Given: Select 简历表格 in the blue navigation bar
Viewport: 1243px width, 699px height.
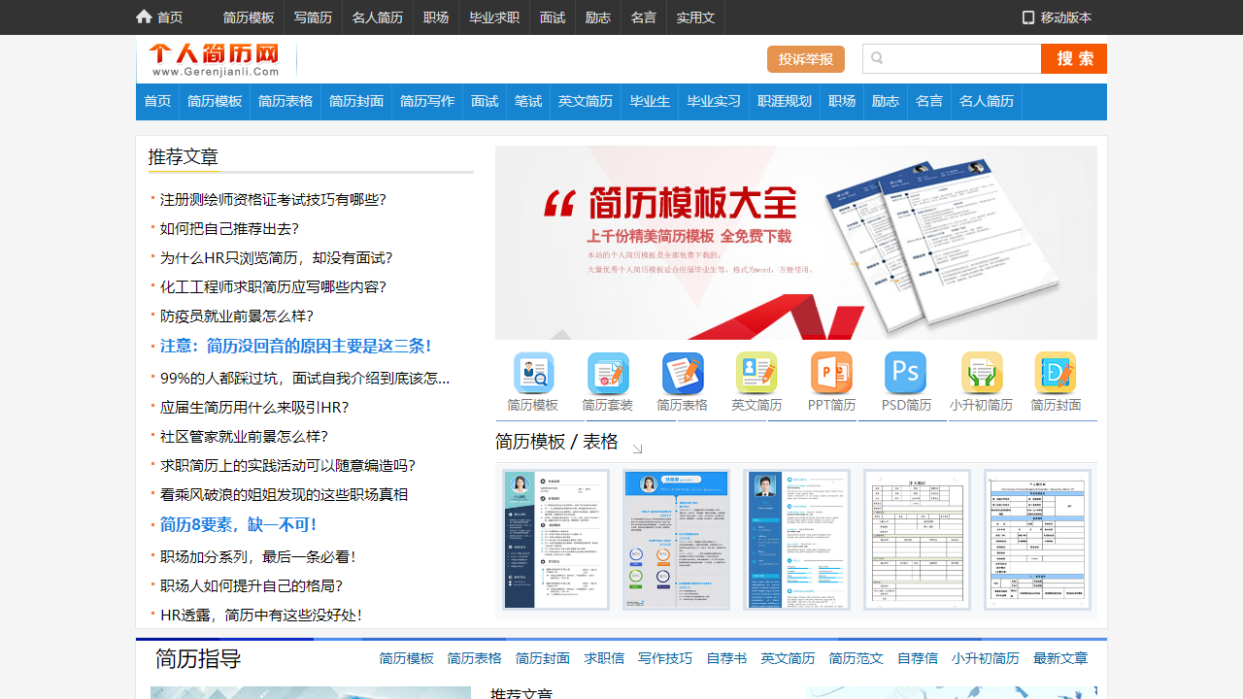Looking at the screenshot, I should point(286,101).
